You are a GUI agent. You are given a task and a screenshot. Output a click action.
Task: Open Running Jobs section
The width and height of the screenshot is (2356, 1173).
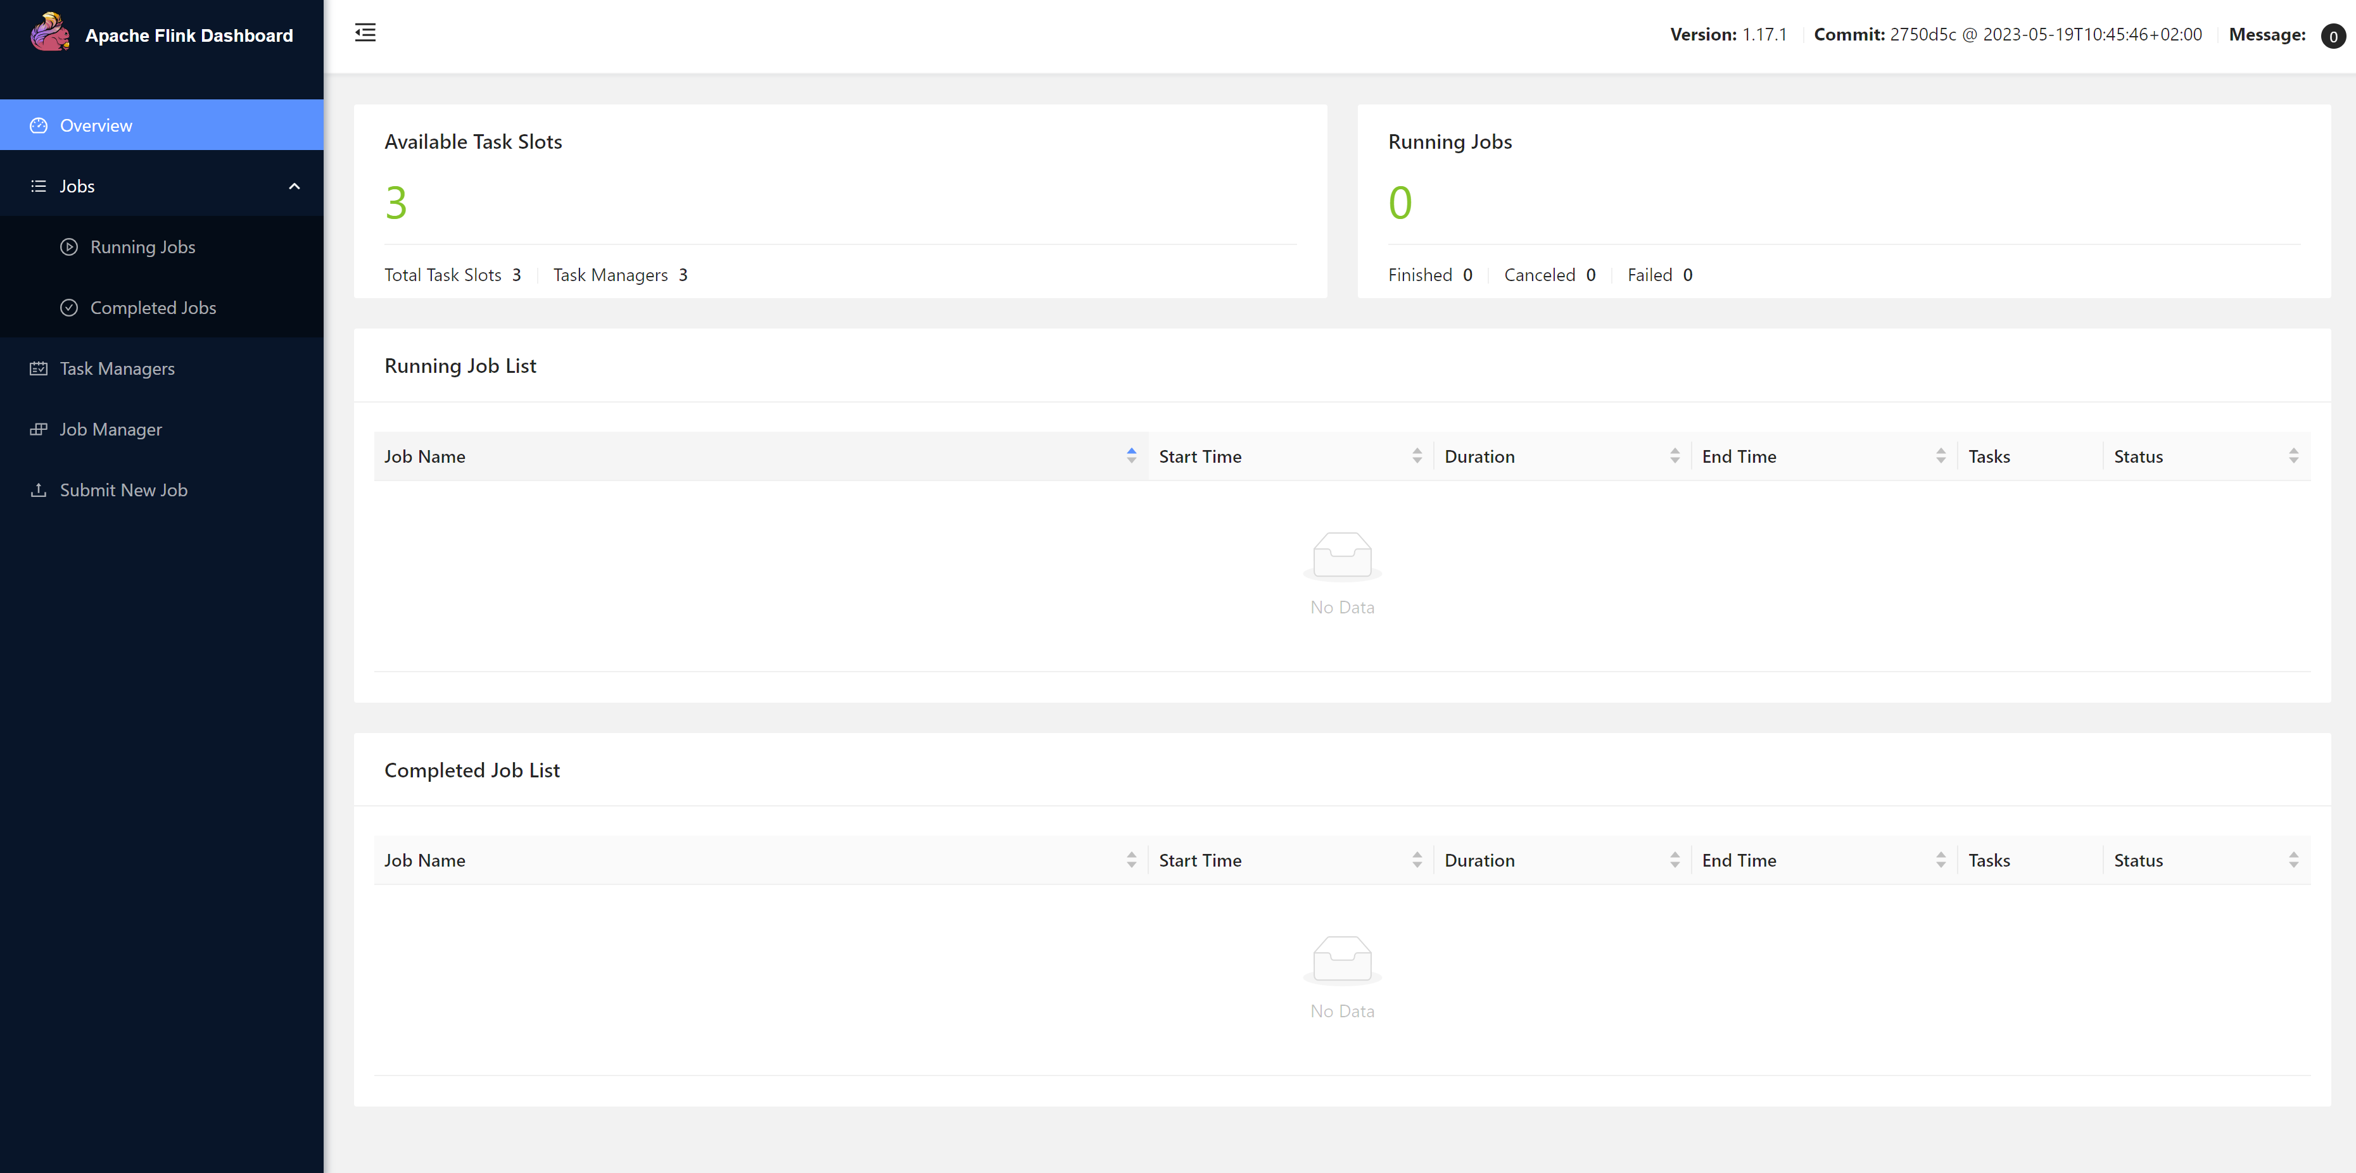tap(142, 246)
